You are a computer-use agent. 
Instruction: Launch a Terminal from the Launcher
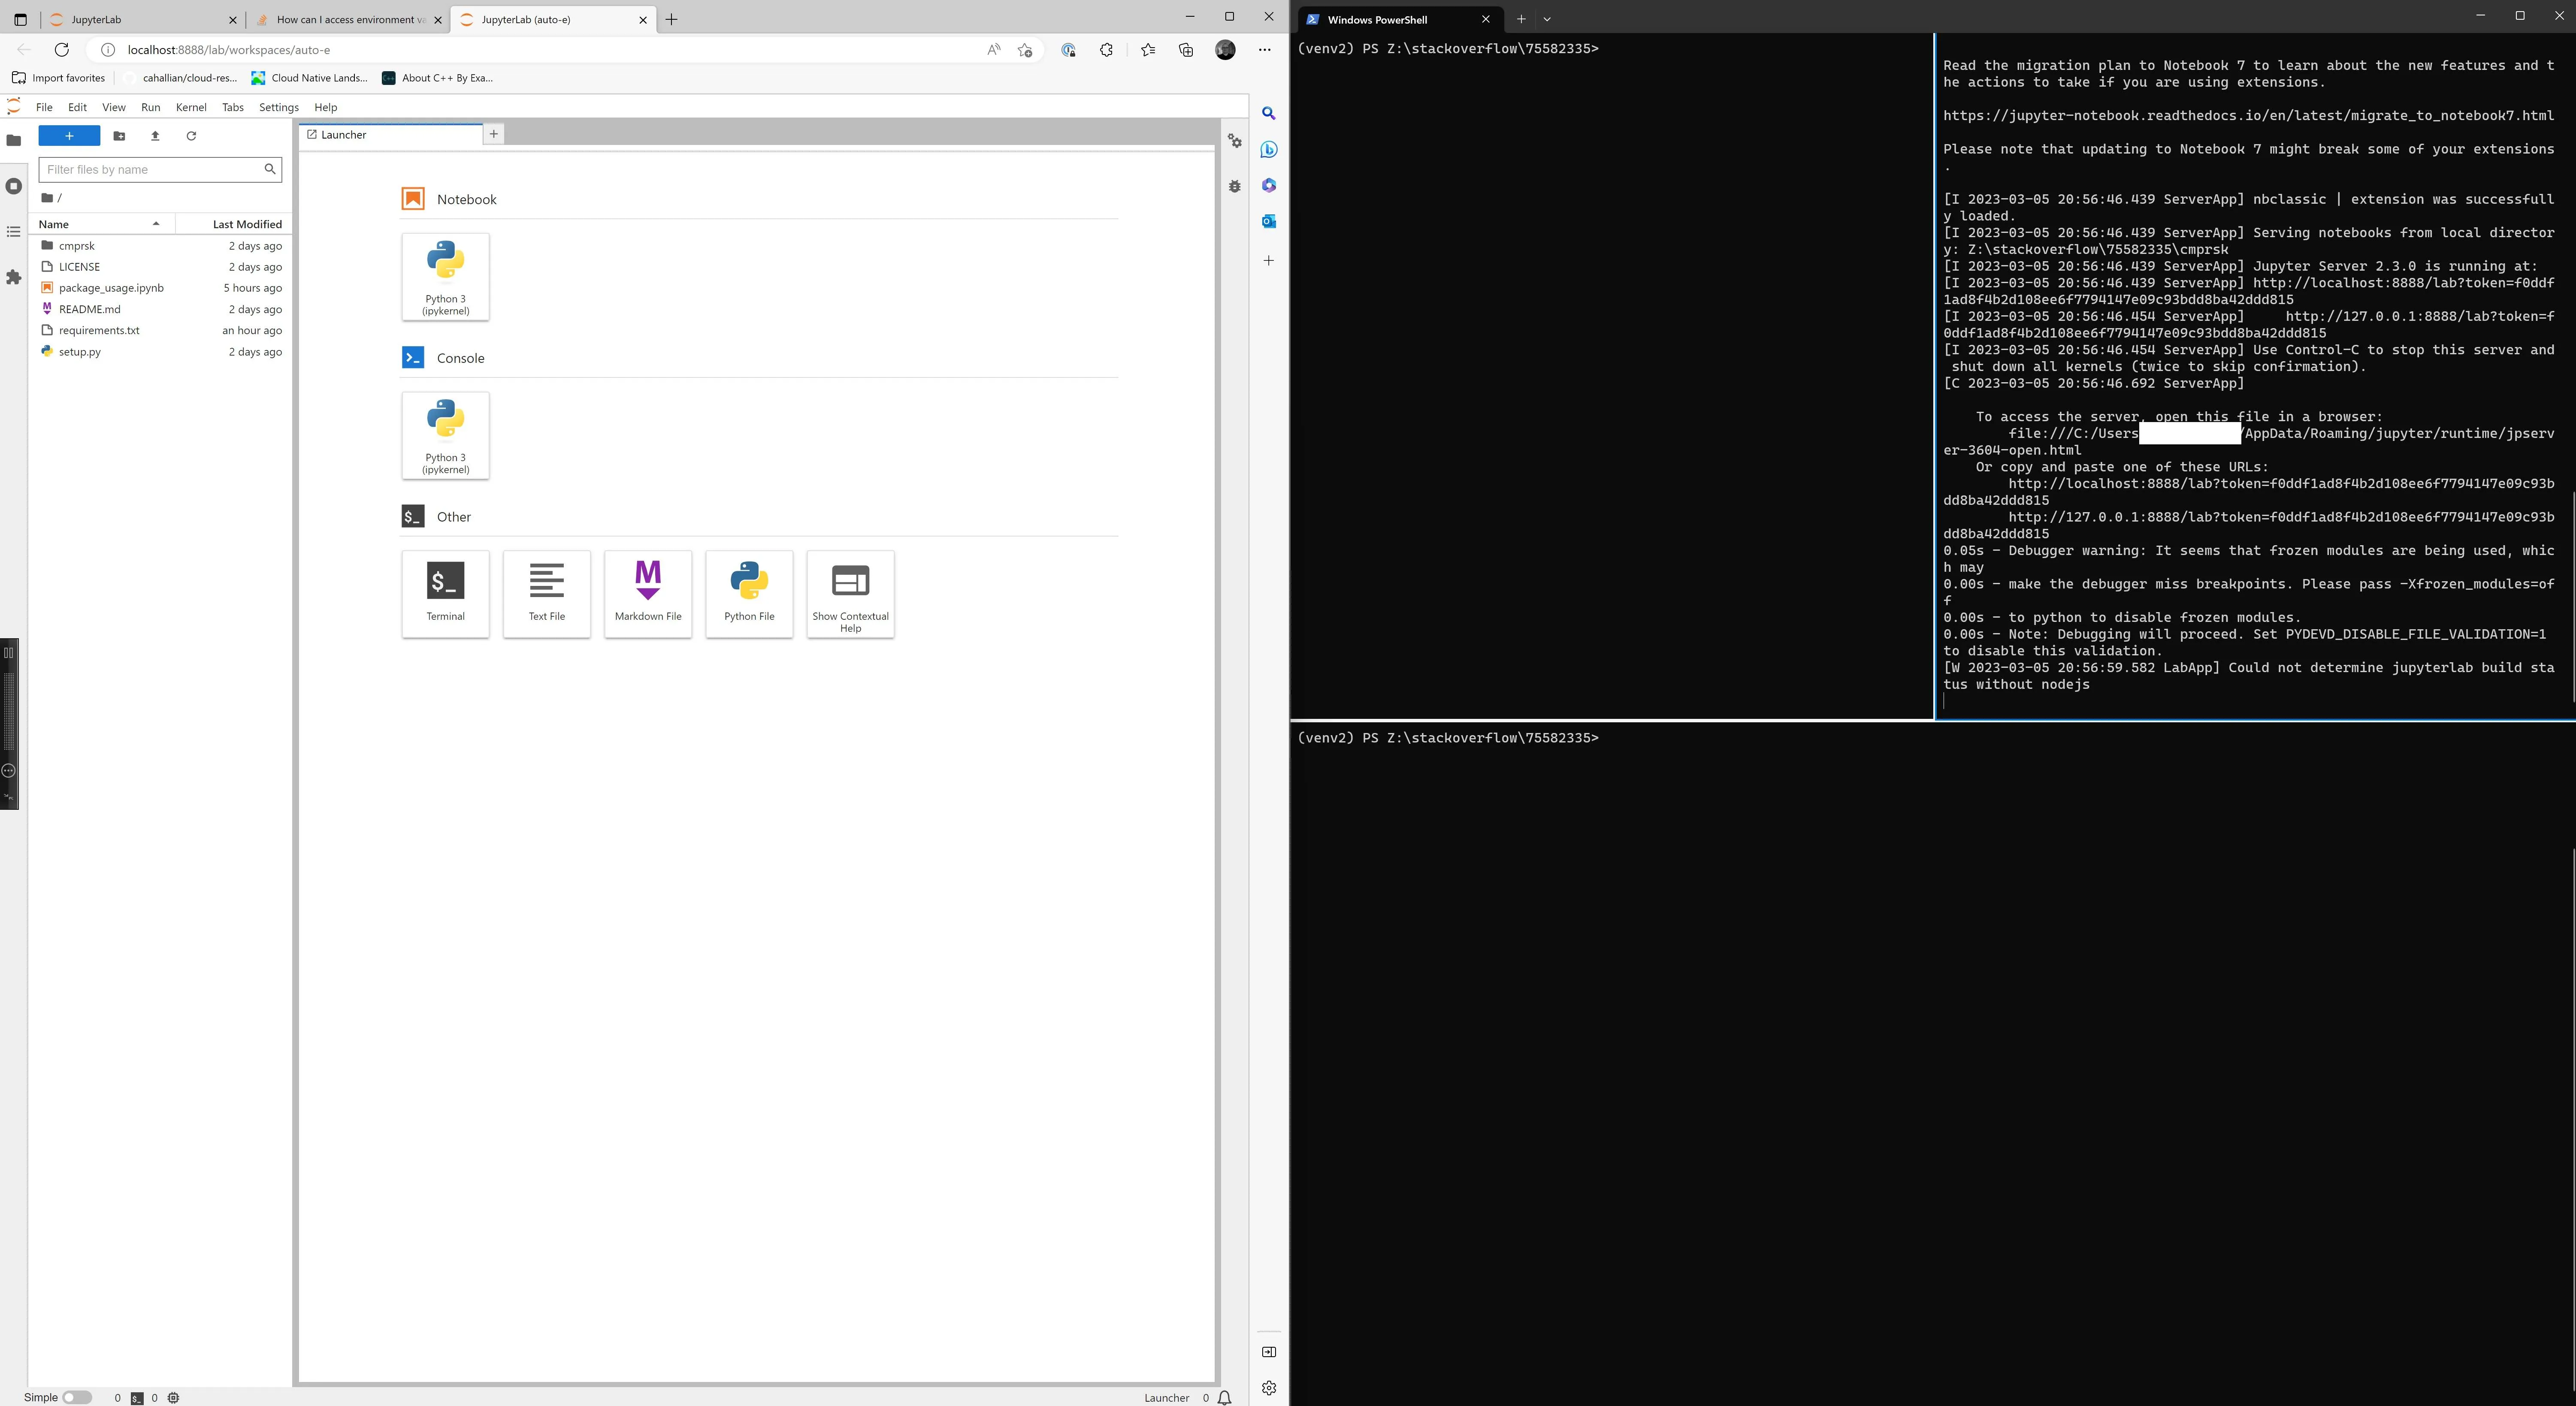click(445, 593)
